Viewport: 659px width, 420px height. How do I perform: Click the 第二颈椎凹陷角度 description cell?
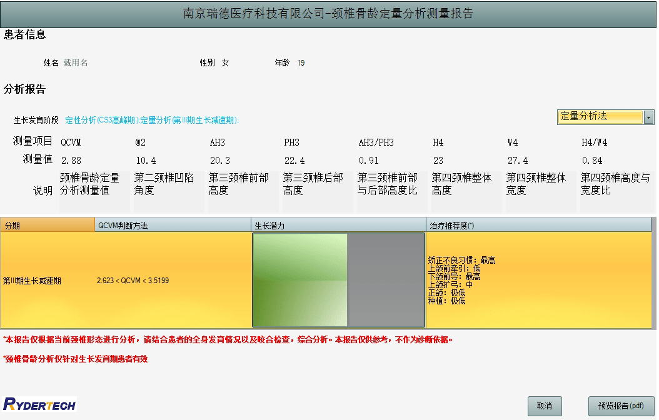point(169,191)
